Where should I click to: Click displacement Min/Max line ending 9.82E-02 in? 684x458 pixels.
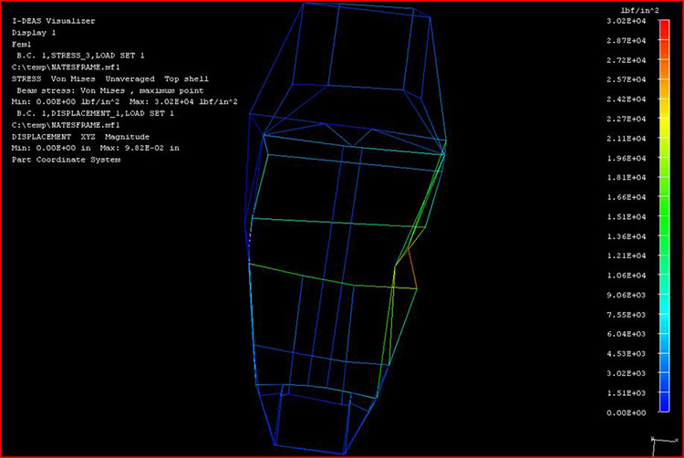[x=95, y=148]
